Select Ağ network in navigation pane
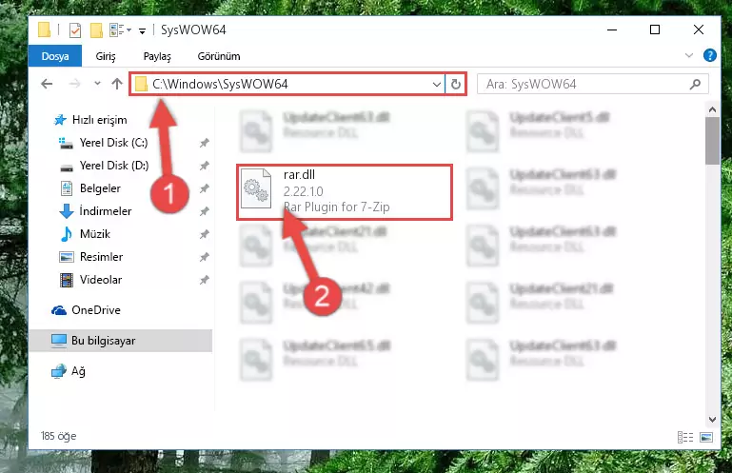The image size is (732, 473). tap(69, 372)
